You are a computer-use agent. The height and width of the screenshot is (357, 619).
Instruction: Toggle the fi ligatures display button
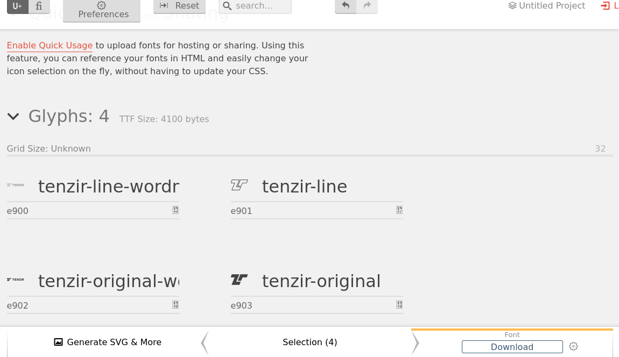point(39,6)
